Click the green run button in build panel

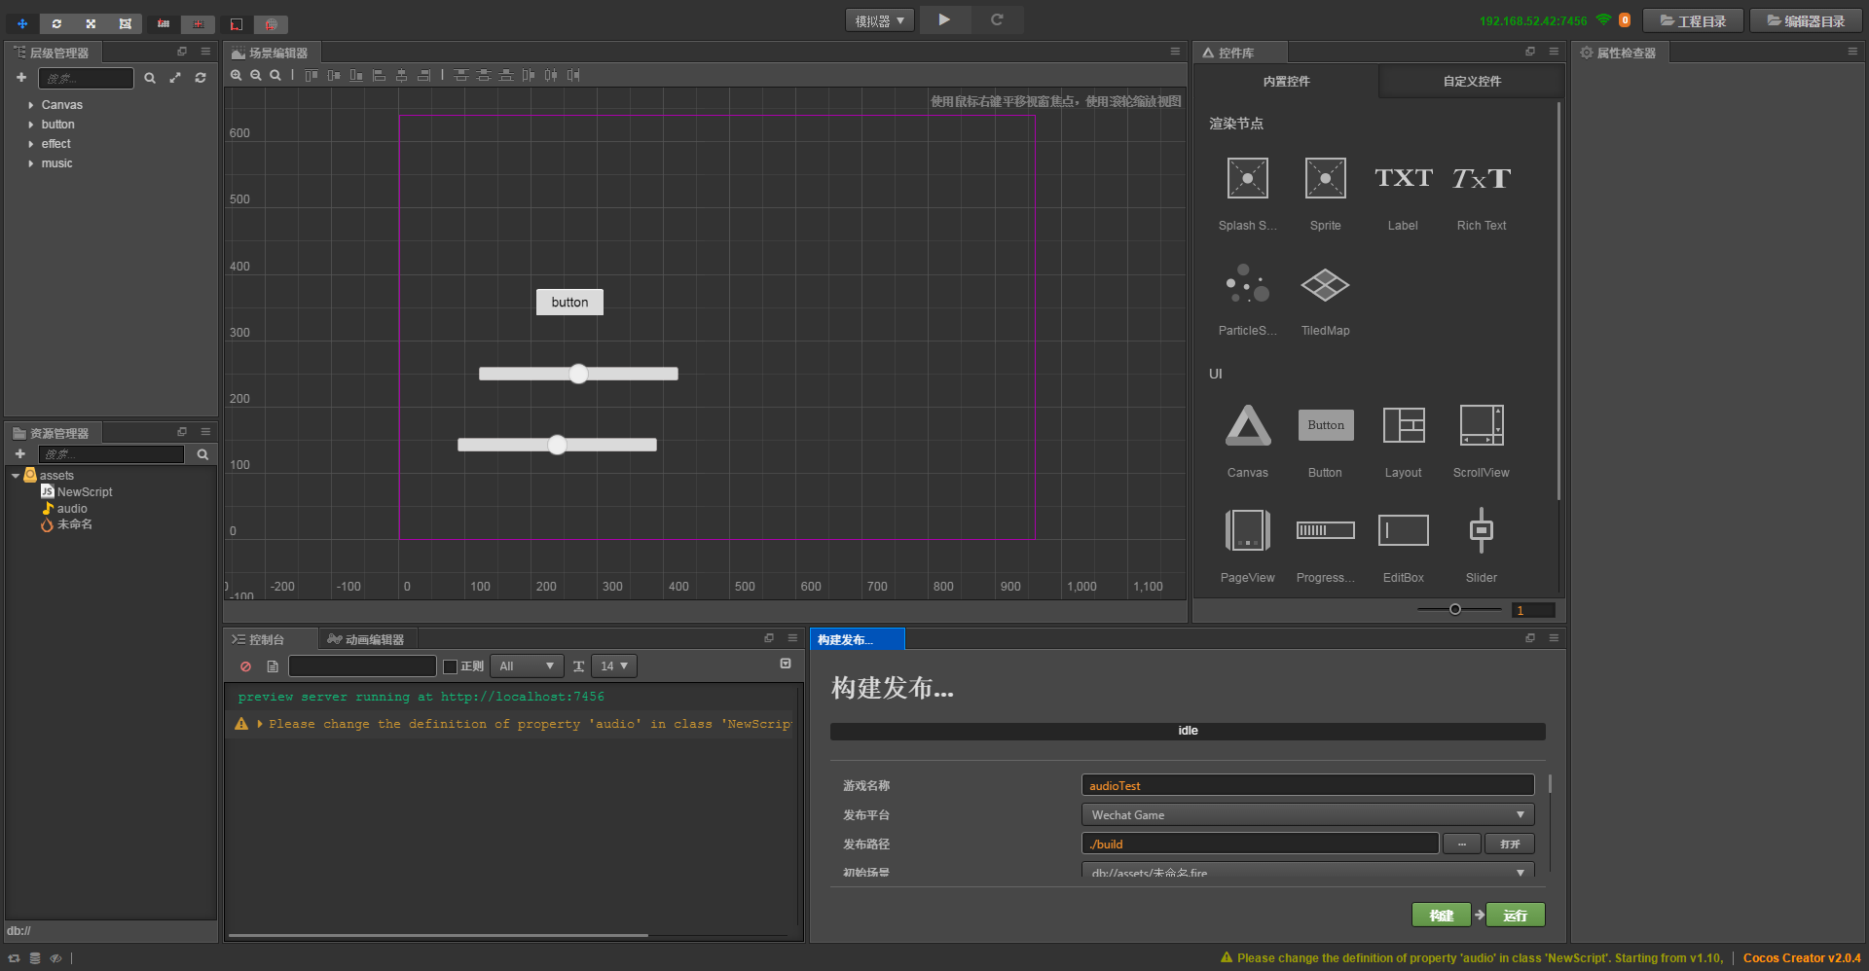[1516, 916]
